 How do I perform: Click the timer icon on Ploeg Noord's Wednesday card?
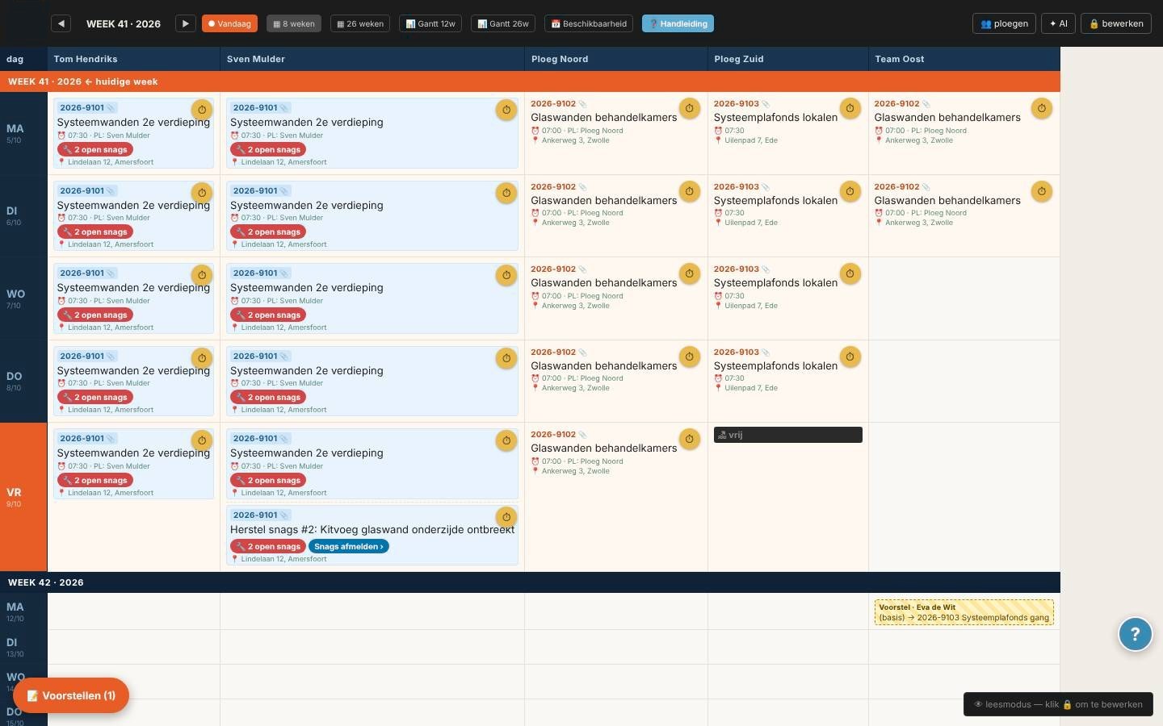tap(690, 273)
